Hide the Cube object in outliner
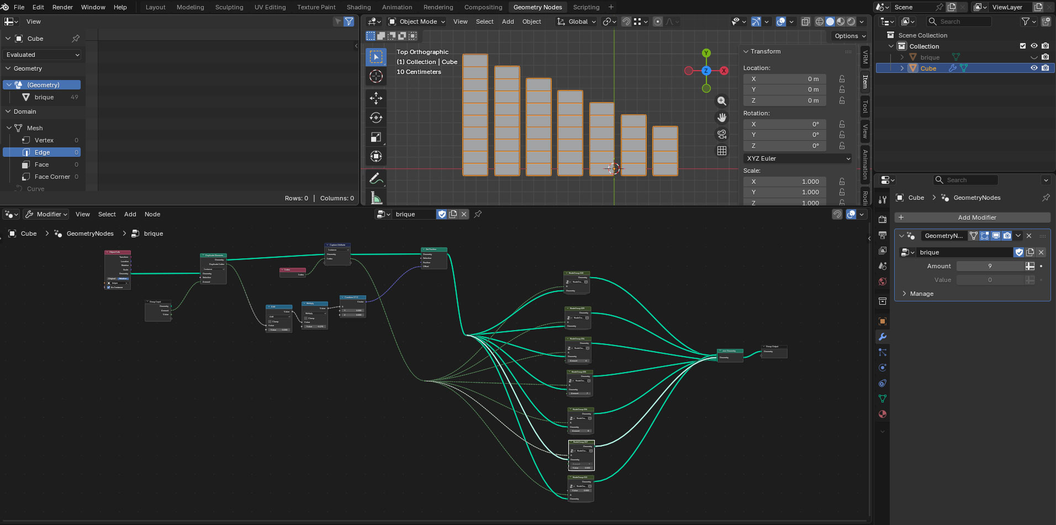This screenshot has width=1056, height=525. pos(1034,68)
